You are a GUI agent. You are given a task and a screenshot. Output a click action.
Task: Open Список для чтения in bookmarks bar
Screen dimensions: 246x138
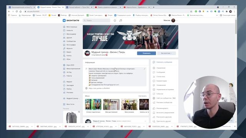(228, 15)
